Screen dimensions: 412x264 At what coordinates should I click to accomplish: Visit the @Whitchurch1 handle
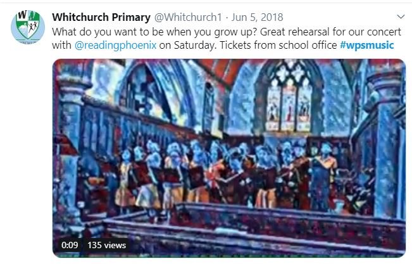pyautogui.click(x=188, y=17)
